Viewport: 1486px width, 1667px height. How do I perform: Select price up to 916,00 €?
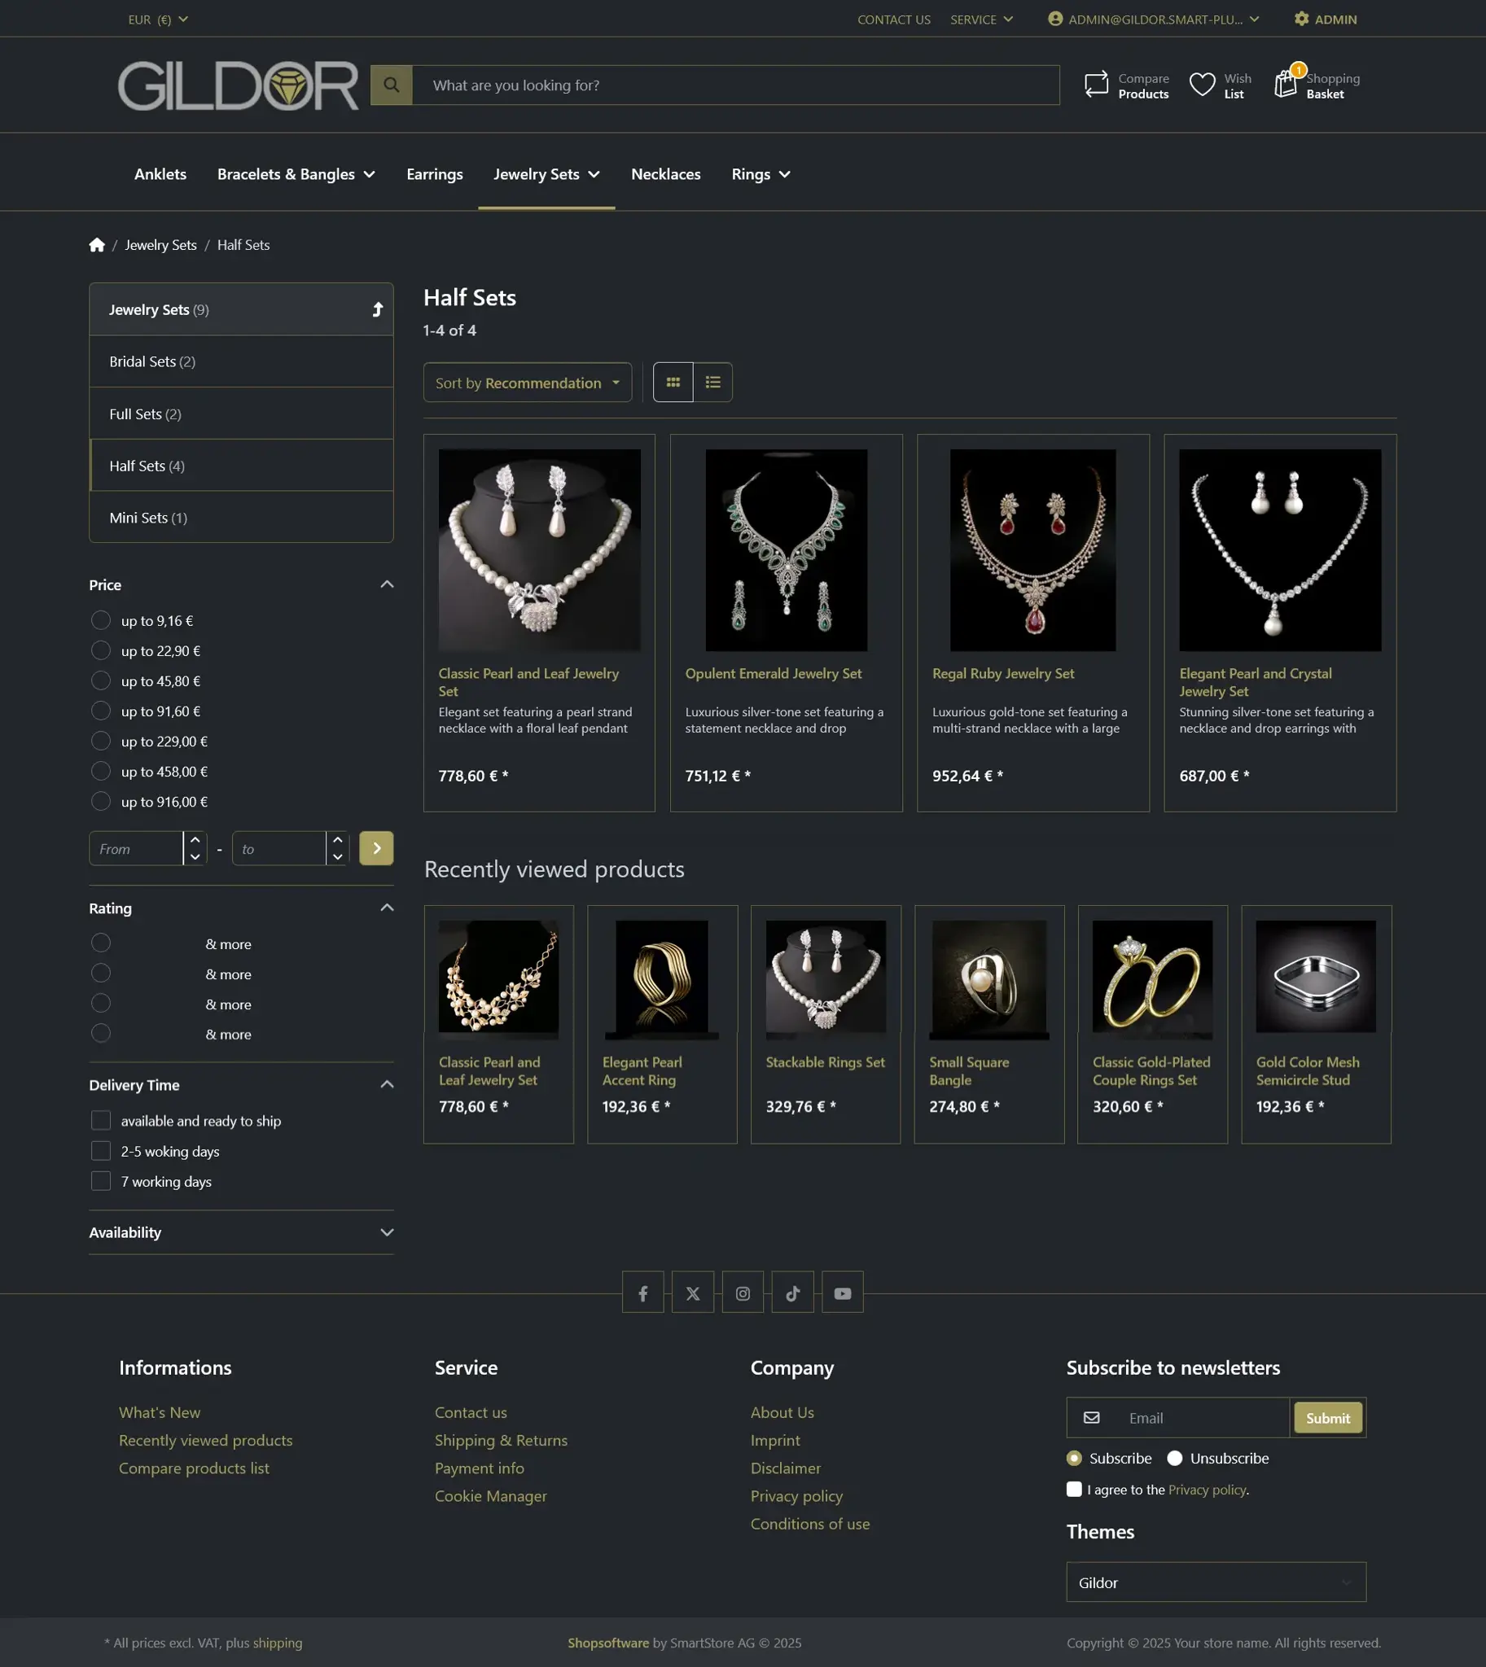pos(100,802)
